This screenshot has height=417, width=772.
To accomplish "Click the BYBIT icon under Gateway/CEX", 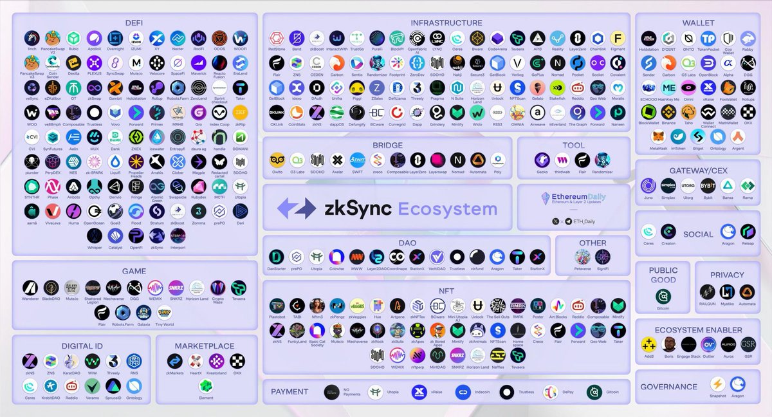I will [707, 186].
